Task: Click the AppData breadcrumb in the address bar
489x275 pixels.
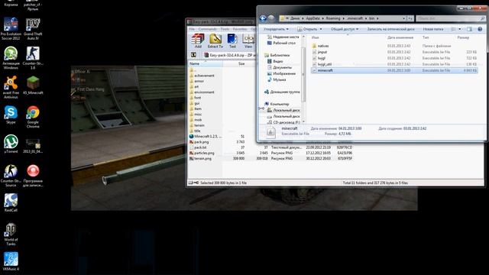Action: click(313, 18)
